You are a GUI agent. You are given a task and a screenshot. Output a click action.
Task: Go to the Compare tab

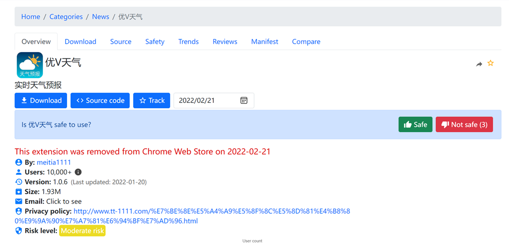click(x=306, y=42)
